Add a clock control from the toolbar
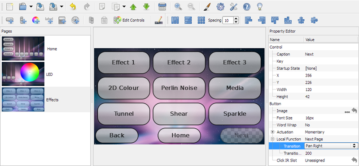 [x=75, y=20]
